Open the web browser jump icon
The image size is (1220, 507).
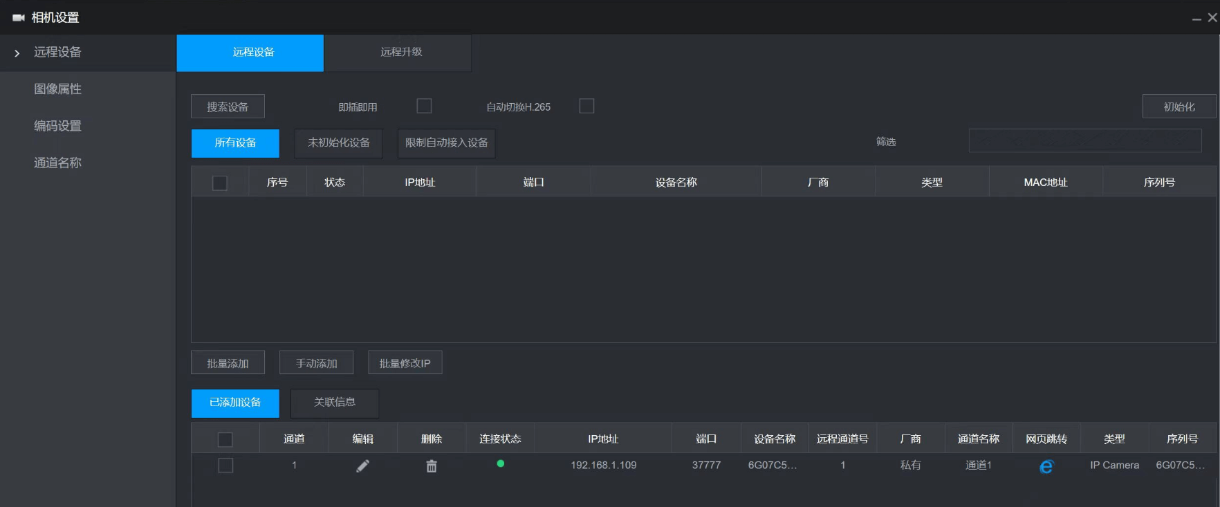click(1046, 467)
